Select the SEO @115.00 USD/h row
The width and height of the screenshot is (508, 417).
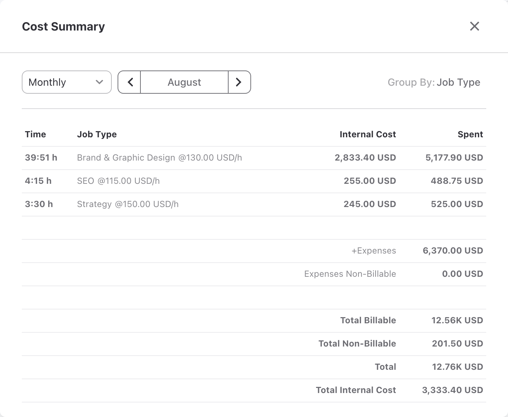click(254, 181)
